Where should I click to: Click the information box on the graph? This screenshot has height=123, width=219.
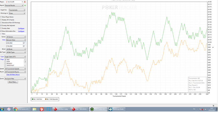(197, 84)
